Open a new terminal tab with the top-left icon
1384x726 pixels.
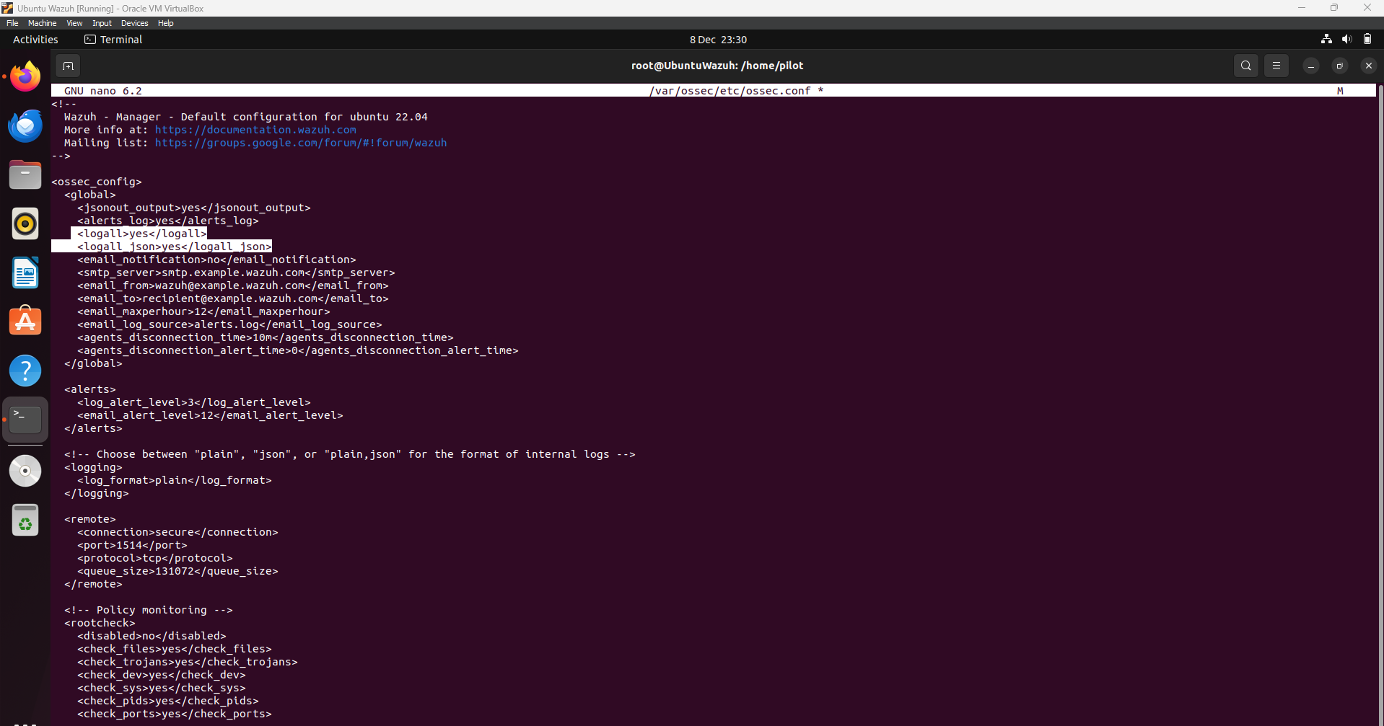[x=67, y=65]
